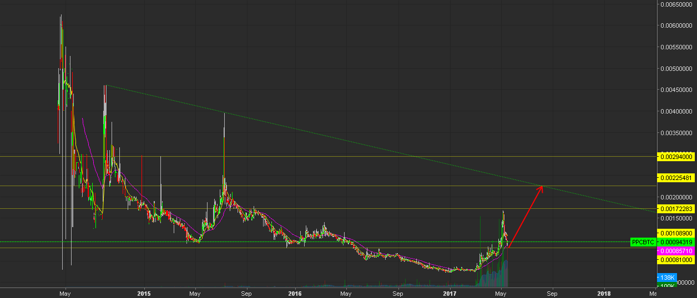Viewport: 697px width, 298px height.
Task: Select the 0.00172283 yellow price label
Action: pos(676,209)
